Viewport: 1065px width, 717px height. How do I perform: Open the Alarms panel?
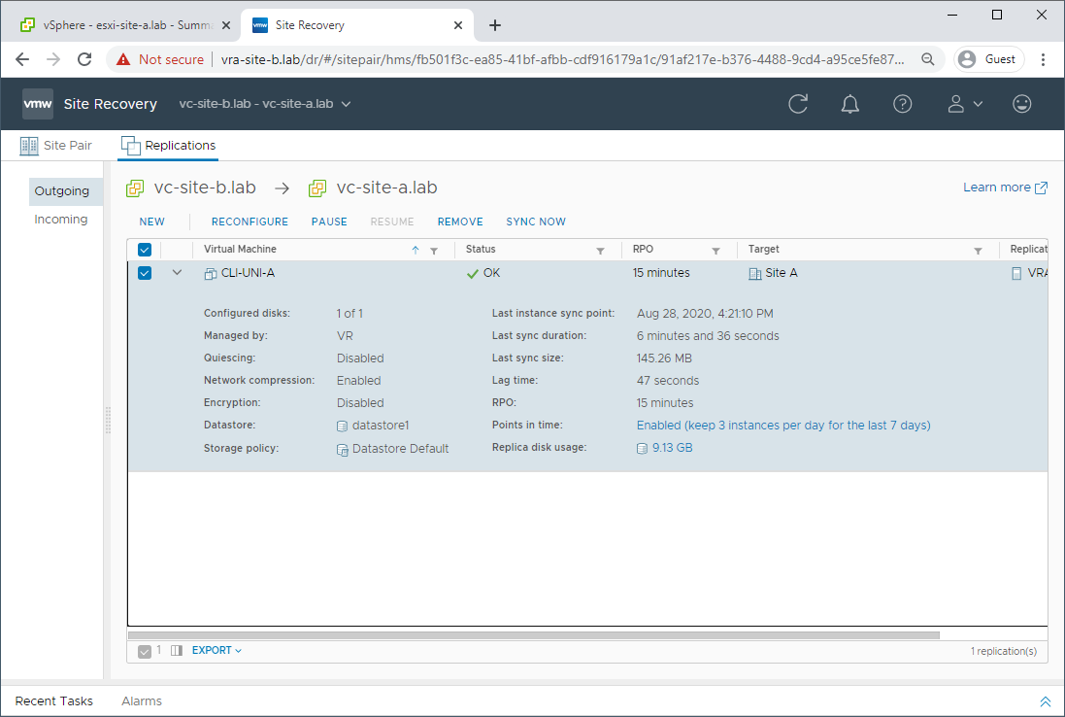point(142,700)
